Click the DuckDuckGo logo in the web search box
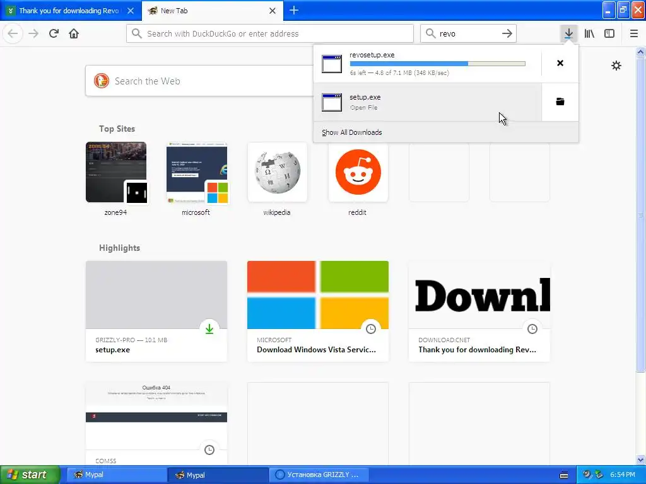 click(x=102, y=81)
